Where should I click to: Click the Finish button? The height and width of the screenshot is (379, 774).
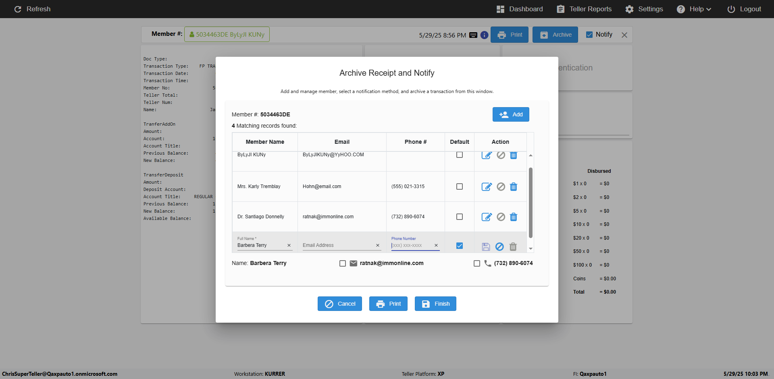coord(435,304)
